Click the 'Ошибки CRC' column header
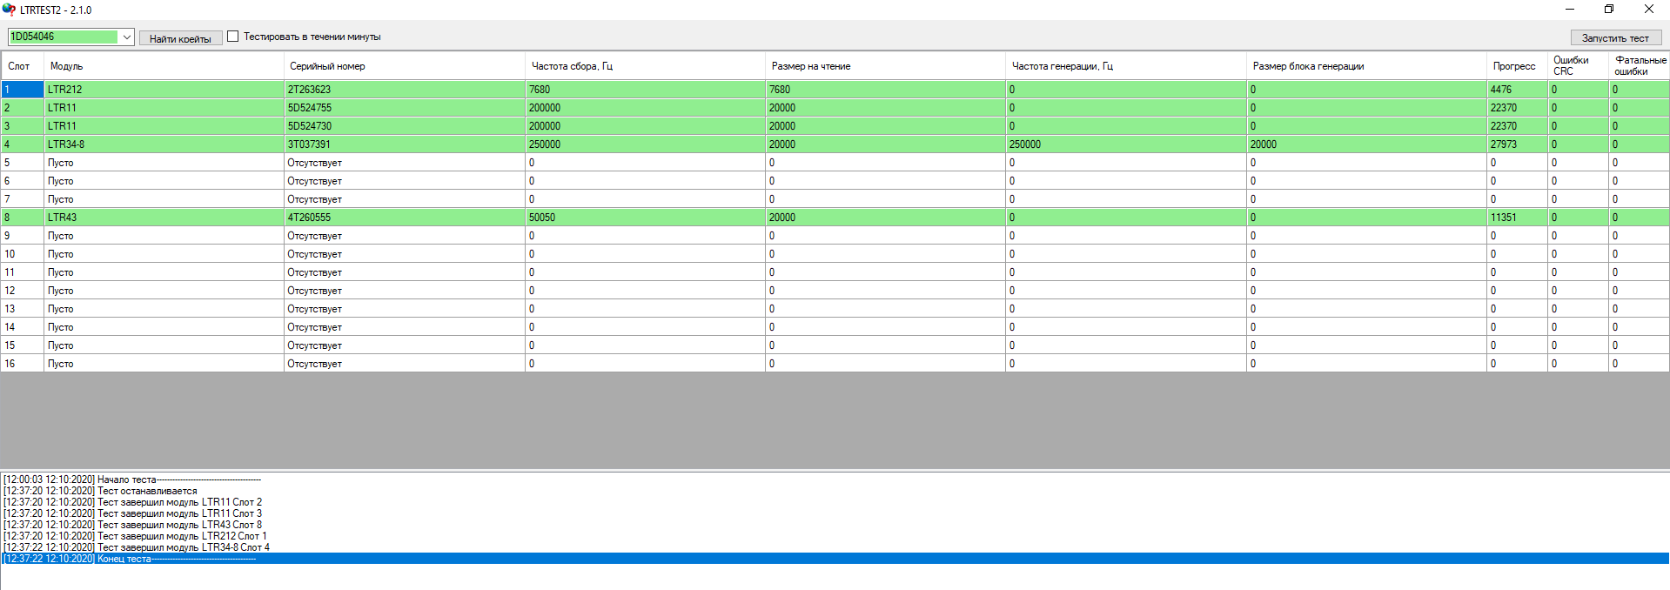Viewport: 1670px width, 590px height. [1578, 66]
